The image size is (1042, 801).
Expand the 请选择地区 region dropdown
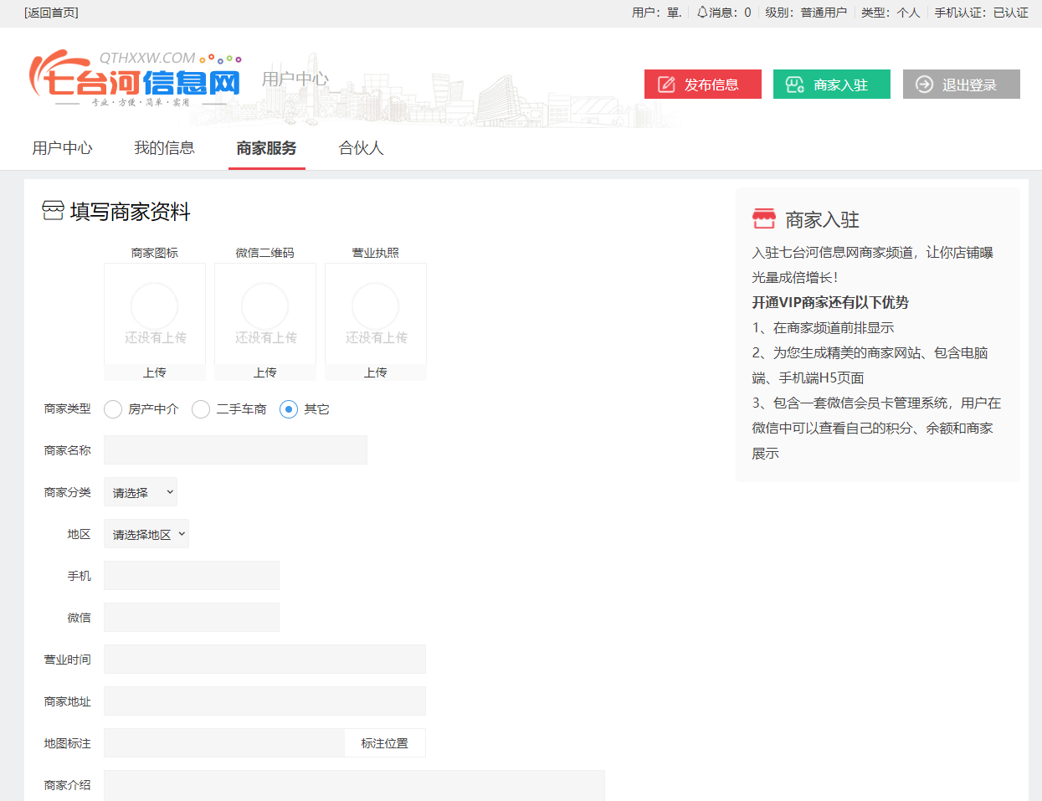tap(146, 534)
